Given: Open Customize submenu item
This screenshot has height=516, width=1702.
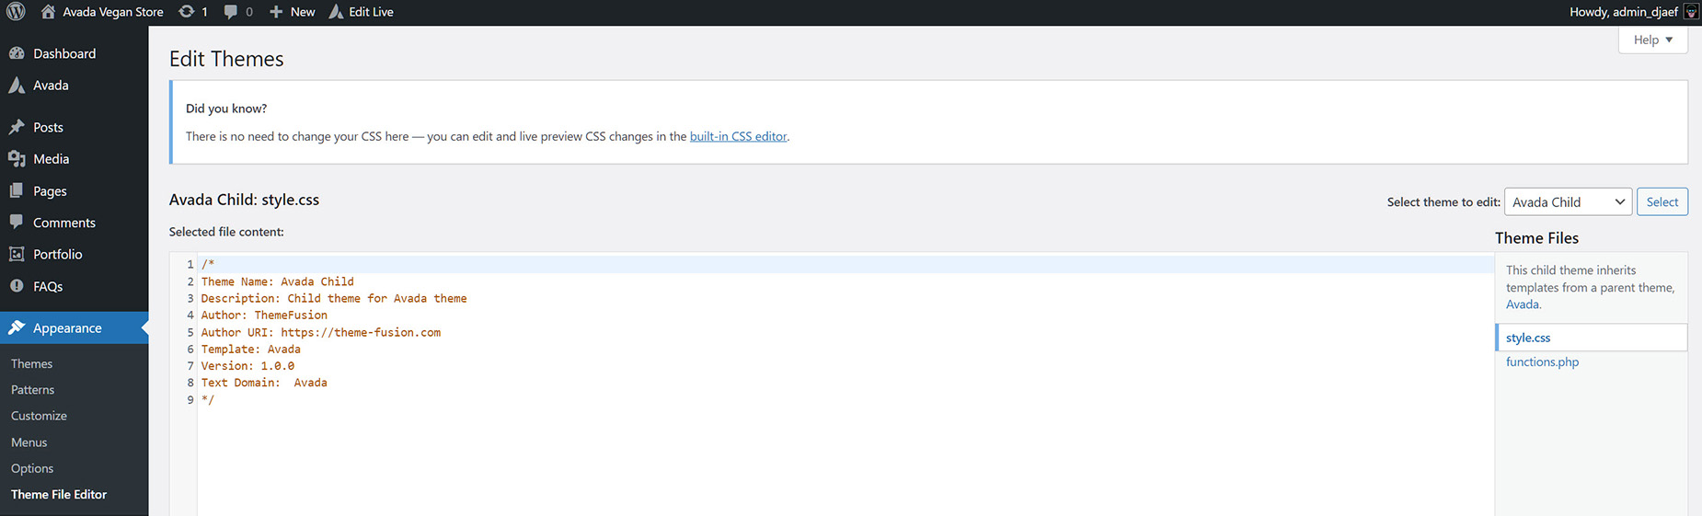Looking at the screenshot, I should pos(39,416).
